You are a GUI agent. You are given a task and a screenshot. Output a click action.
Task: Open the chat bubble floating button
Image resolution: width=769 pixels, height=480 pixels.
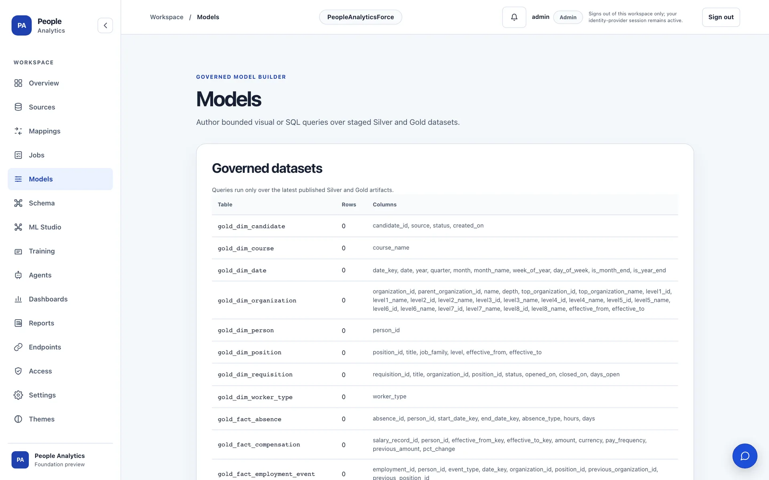click(x=745, y=456)
